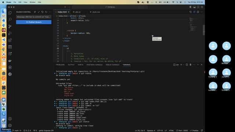Open editor more actions ellipsis
The width and height of the screenshot is (235, 132).
202,12
